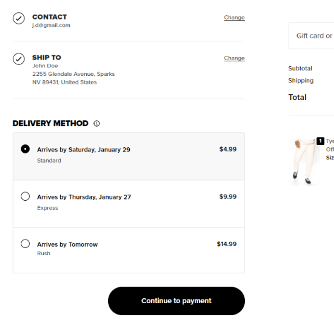The image size is (334, 326).
Task: Select the Standard delivery radio button
Action: pyautogui.click(x=25, y=149)
